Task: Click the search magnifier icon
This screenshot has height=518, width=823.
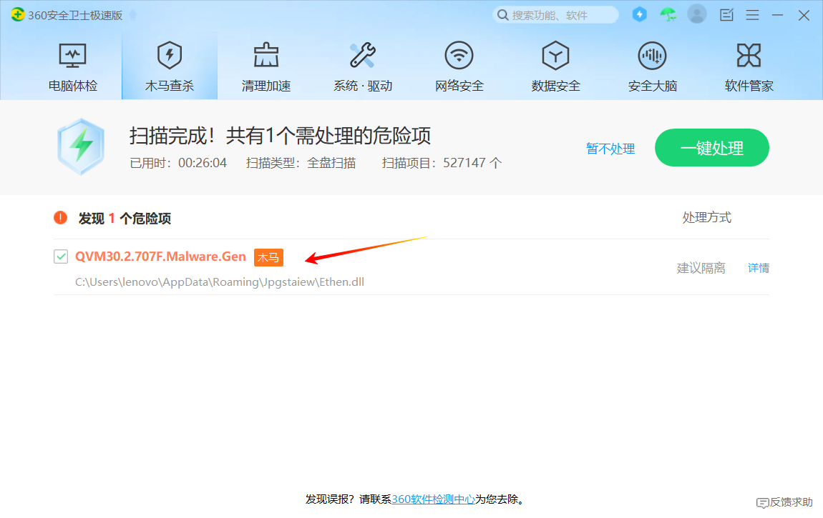Action: click(503, 15)
